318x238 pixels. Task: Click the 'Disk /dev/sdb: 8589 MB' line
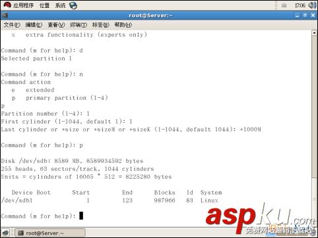[x=72, y=161]
